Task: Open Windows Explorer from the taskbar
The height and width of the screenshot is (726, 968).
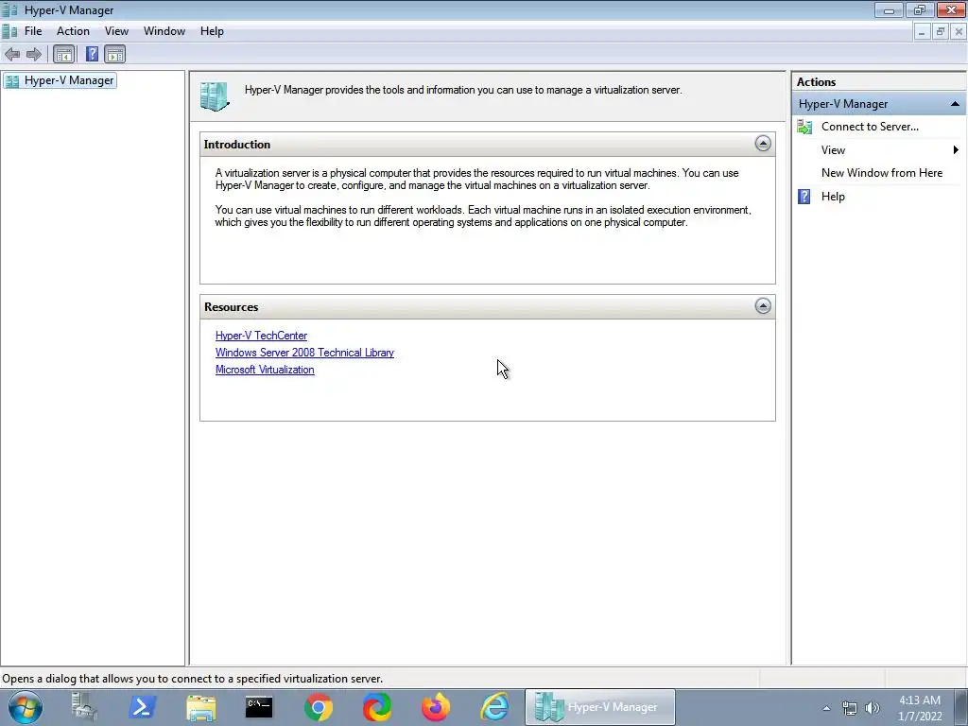Action: (200, 707)
